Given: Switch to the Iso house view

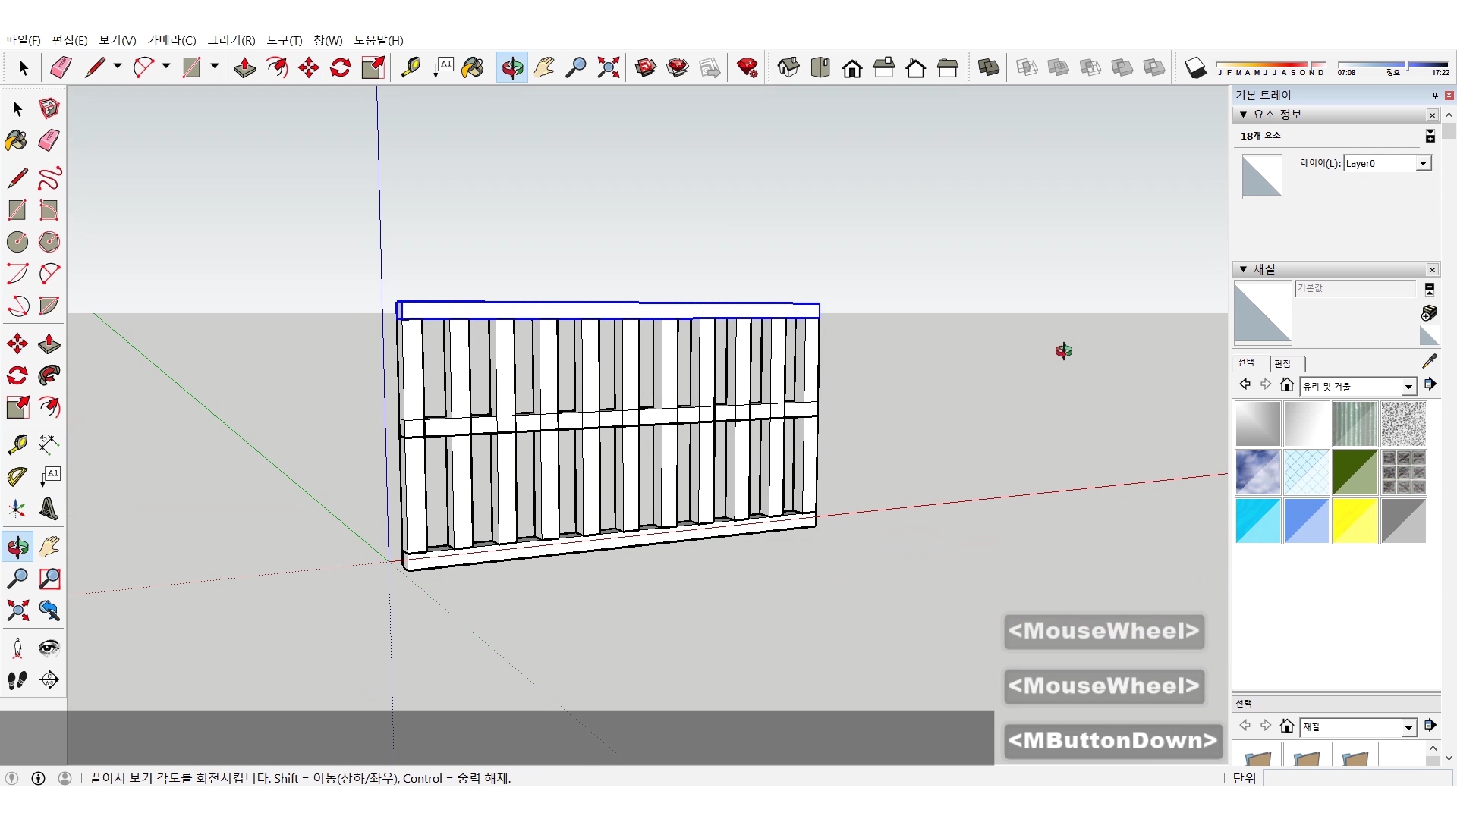Looking at the screenshot, I should [788, 68].
